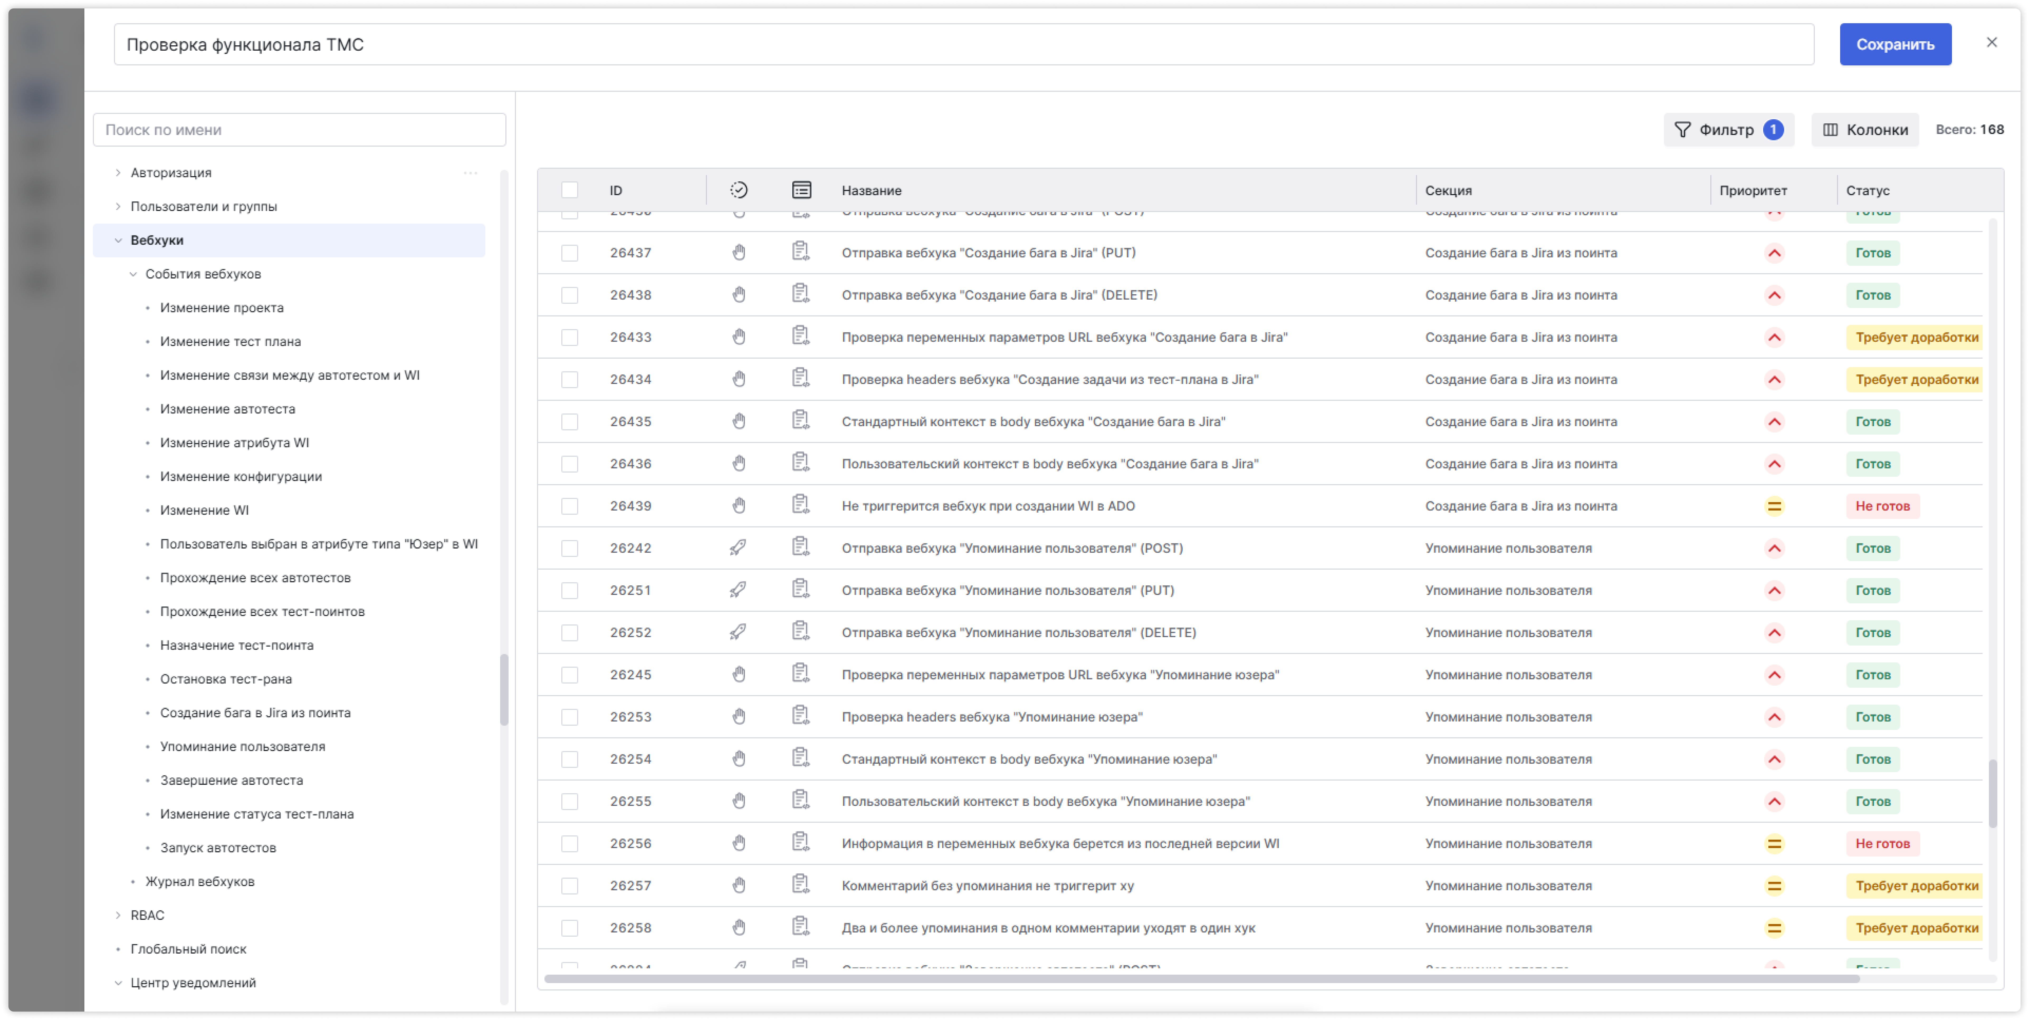Screen dimensions: 2029x1020
Task: Open the Columns layout icon
Action: 1831,130
